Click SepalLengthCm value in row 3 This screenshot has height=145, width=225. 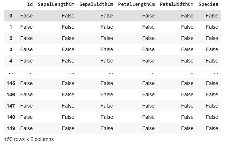pos(68,49)
